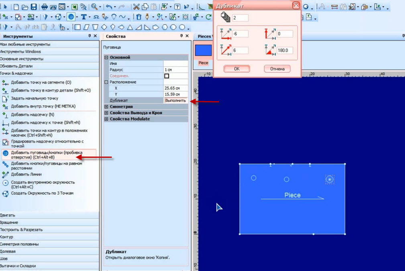The width and height of the screenshot is (405, 271).
Task: Pin the Свойства panel
Action: click(181, 36)
